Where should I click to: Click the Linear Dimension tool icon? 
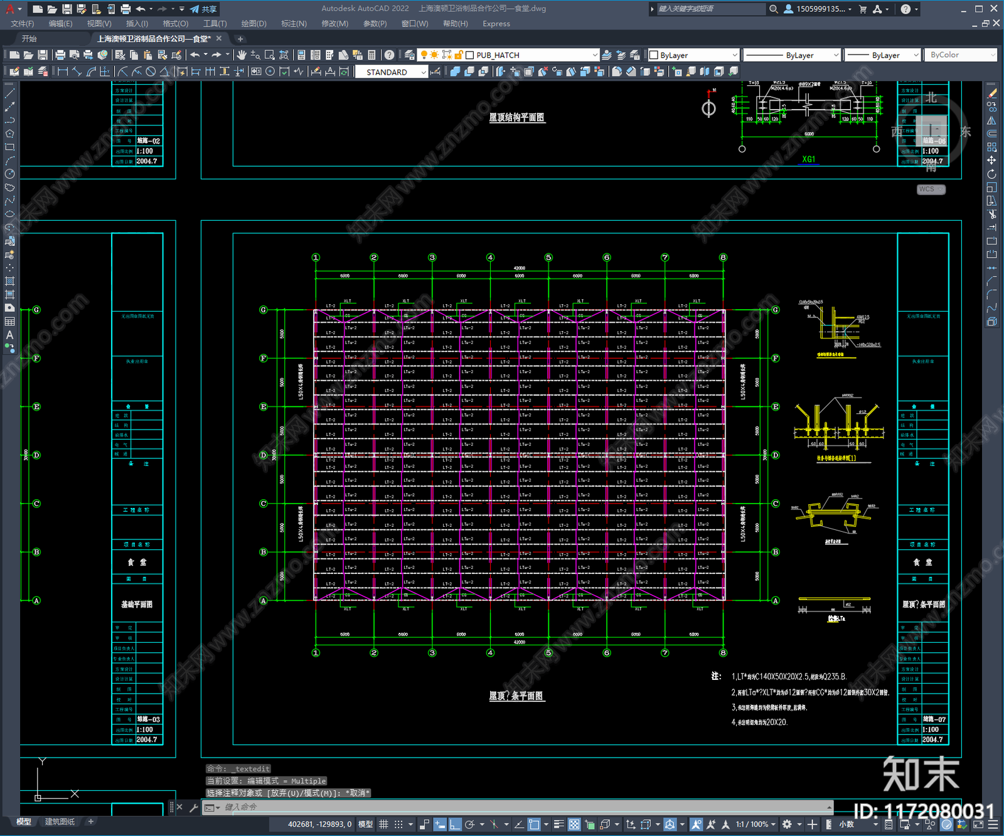(x=63, y=71)
